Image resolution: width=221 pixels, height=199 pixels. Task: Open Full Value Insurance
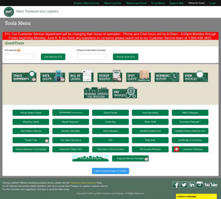[71, 140]
